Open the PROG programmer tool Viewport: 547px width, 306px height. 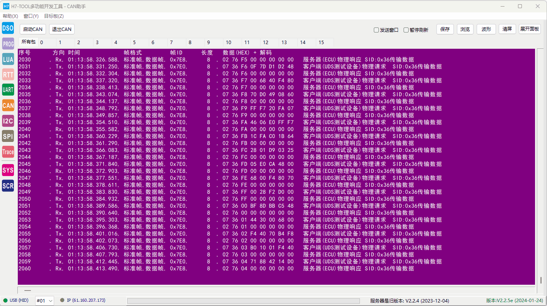point(8,44)
